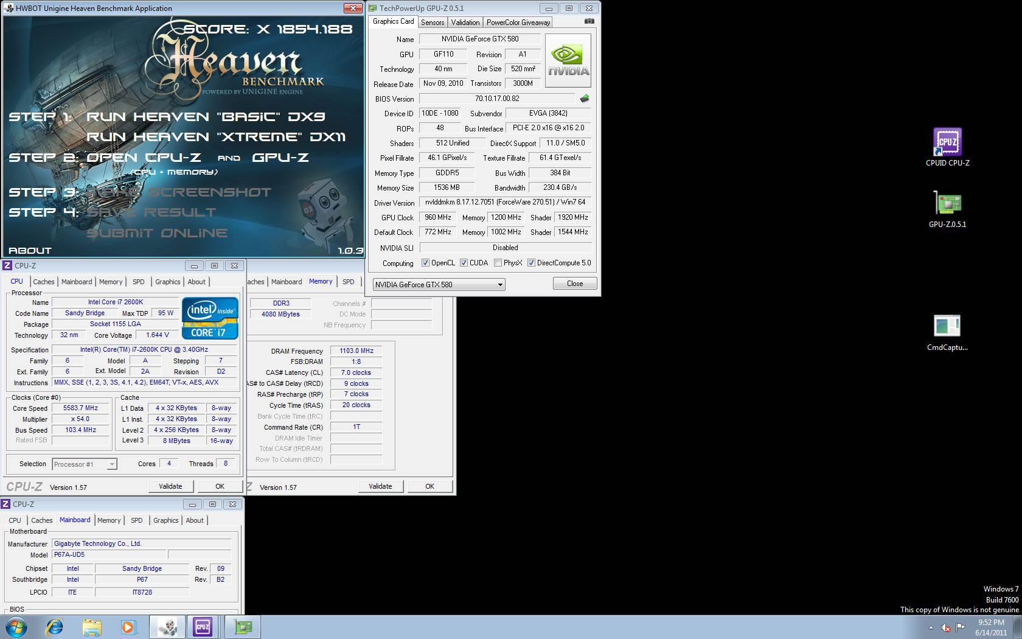Open the NVIDIA GeForce GTX 580 GPU dropdown
The image size is (1022, 639).
[439, 284]
